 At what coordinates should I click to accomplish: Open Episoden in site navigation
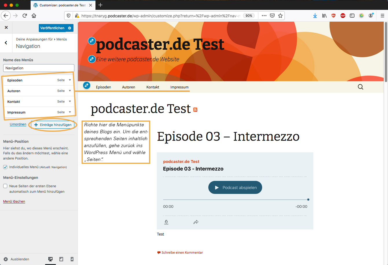[x=103, y=87]
